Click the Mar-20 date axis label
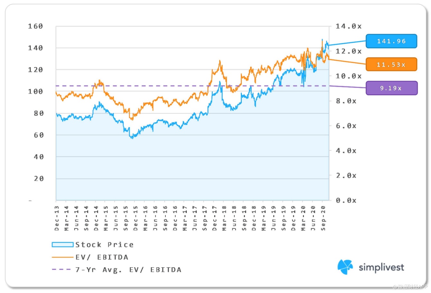The width and height of the screenshot is (431, 293). coord(304,218)
